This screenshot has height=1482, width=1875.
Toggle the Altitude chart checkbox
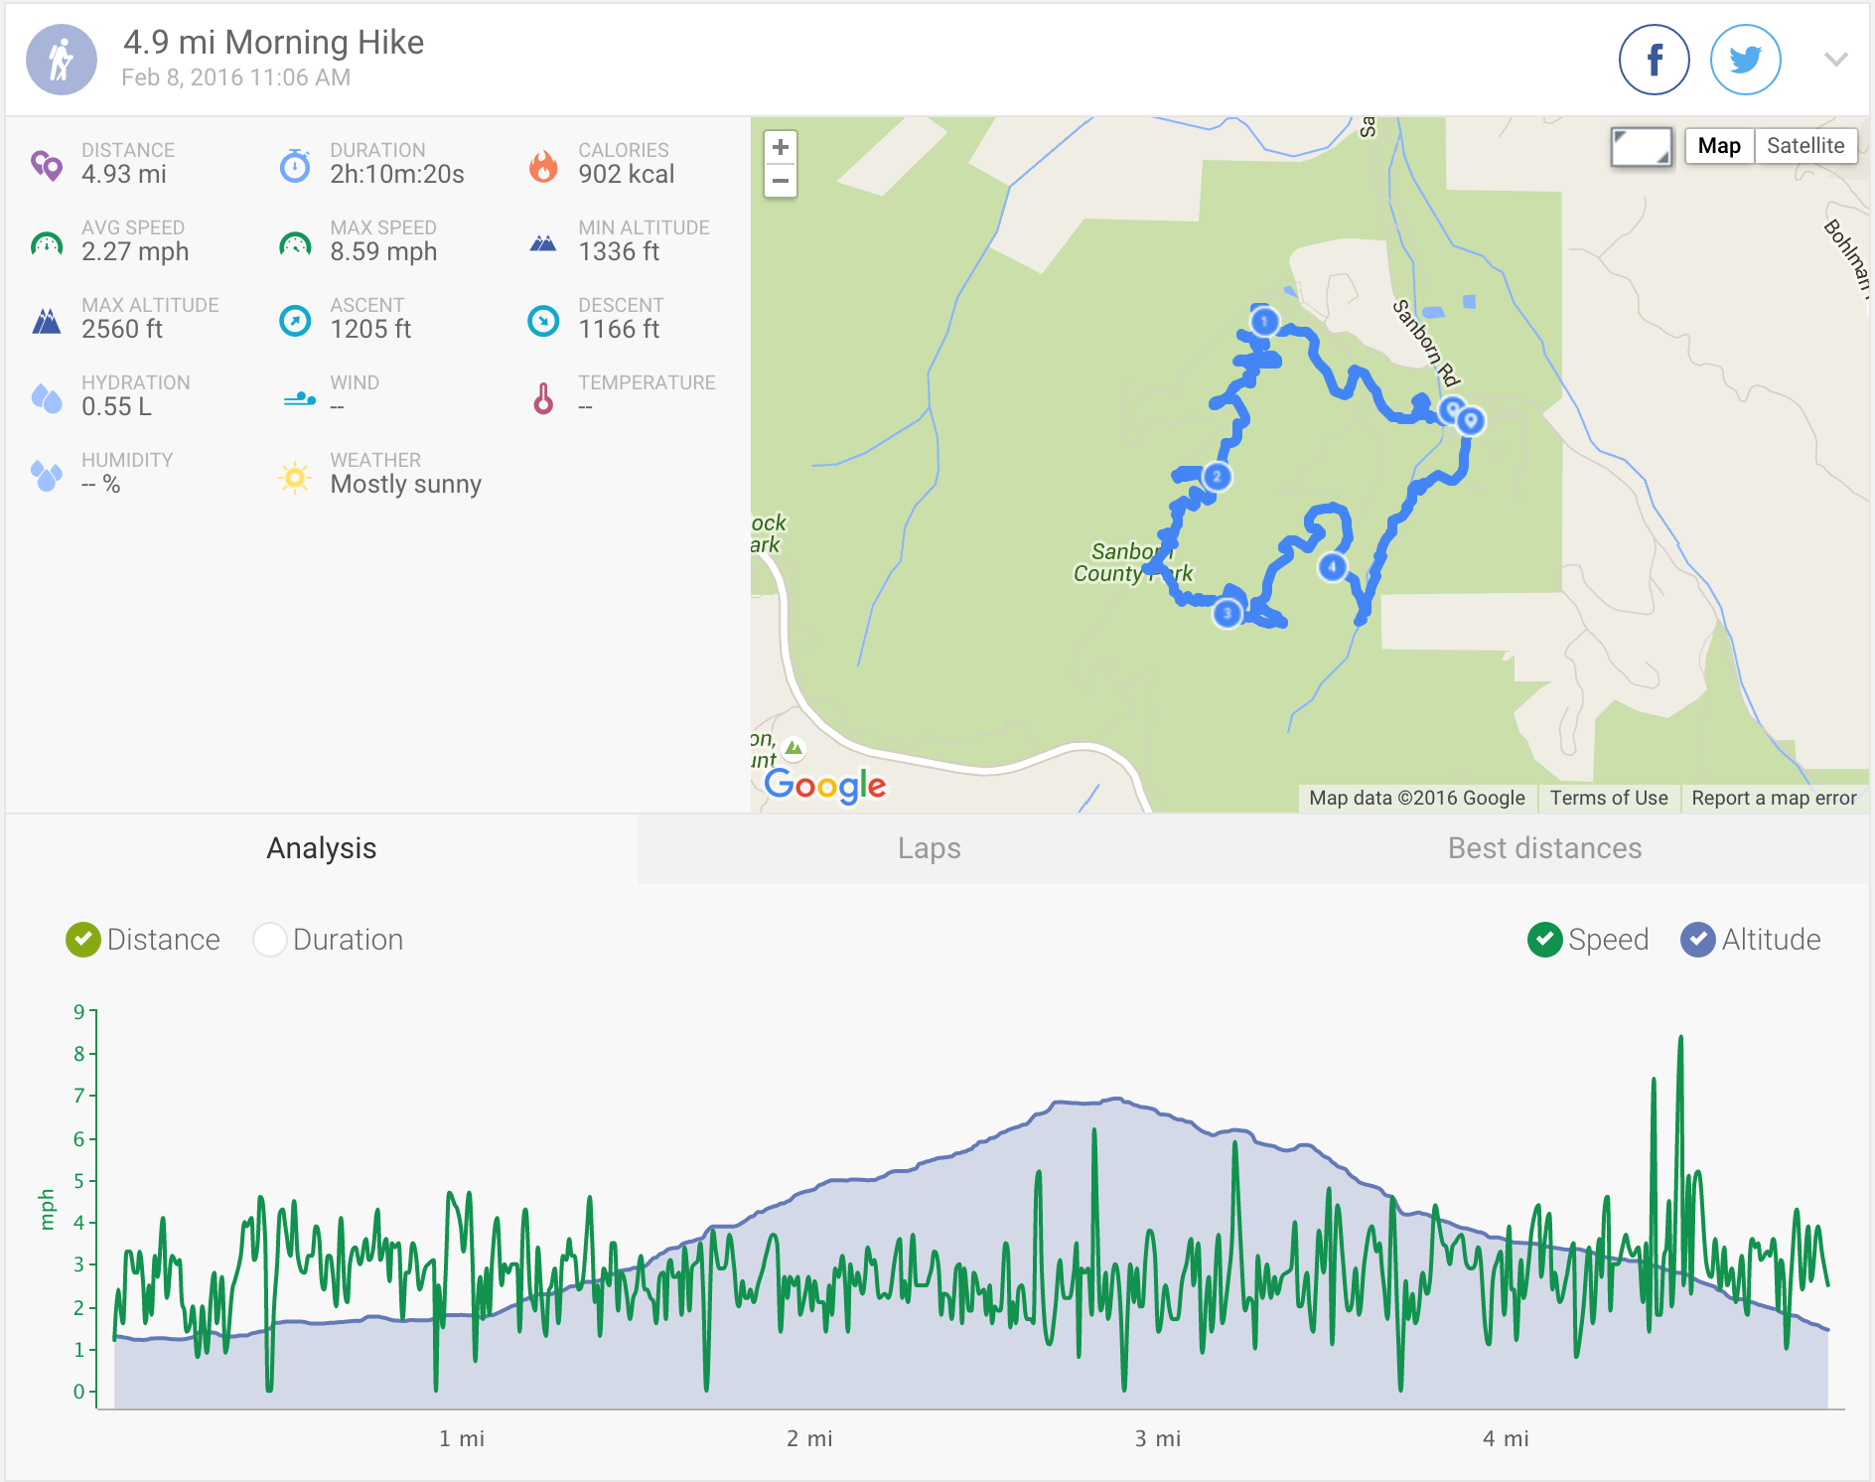pyautogui.click(x=1697, y=940)
